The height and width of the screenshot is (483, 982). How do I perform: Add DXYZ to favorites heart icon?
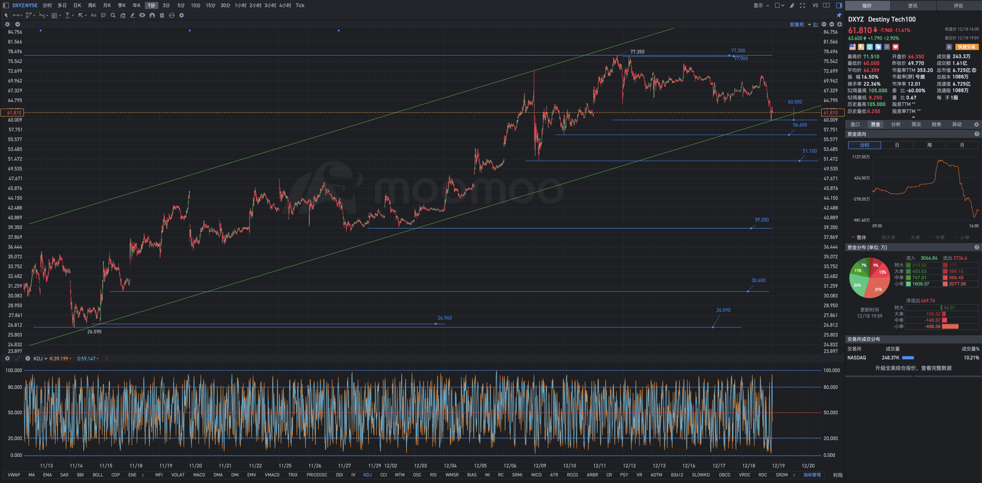click(x=896, y=47)
